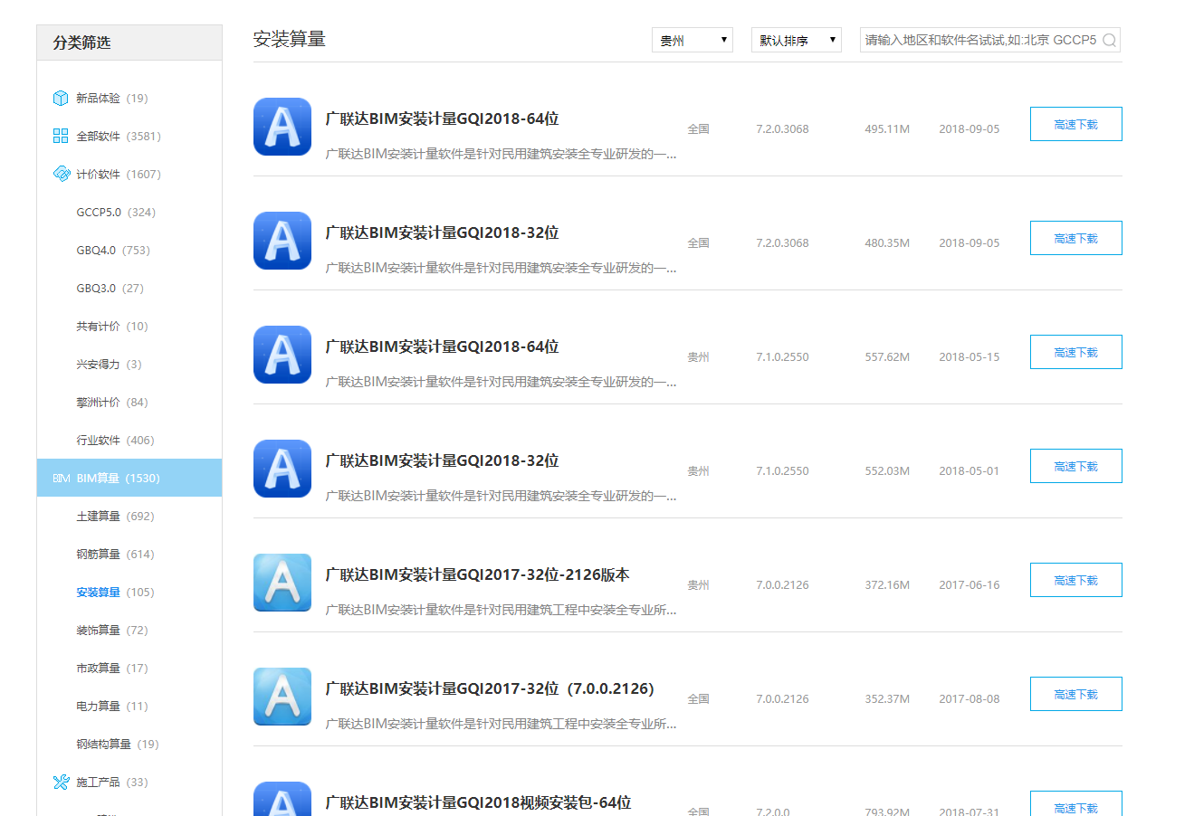
Task: Open the 默认排序 sort dropdown
Action: [797, 40]
